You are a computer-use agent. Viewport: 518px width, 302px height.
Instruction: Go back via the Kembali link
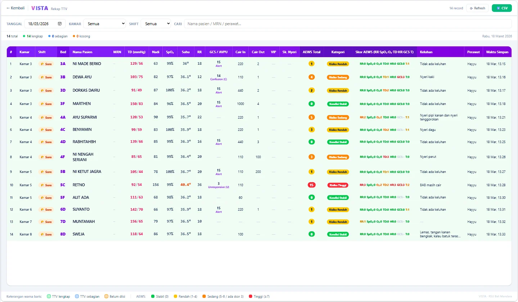click(15, 8)
